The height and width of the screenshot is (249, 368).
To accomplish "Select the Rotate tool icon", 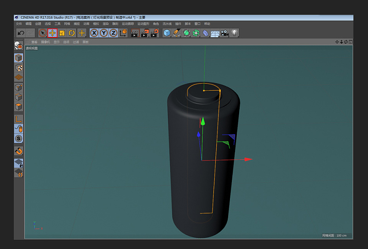I will pos(72,33).
